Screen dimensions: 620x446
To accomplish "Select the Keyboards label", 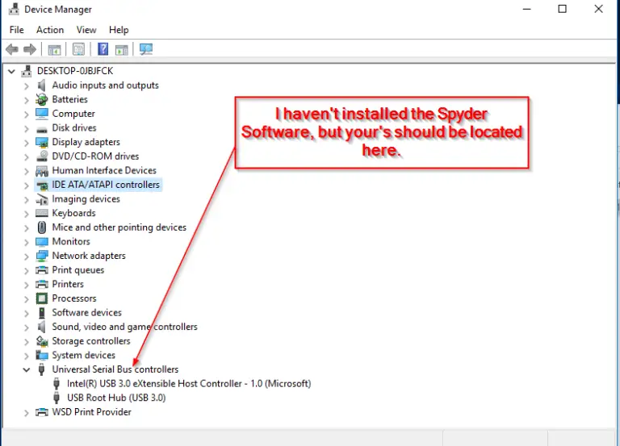I will click(x=74, y=213).
